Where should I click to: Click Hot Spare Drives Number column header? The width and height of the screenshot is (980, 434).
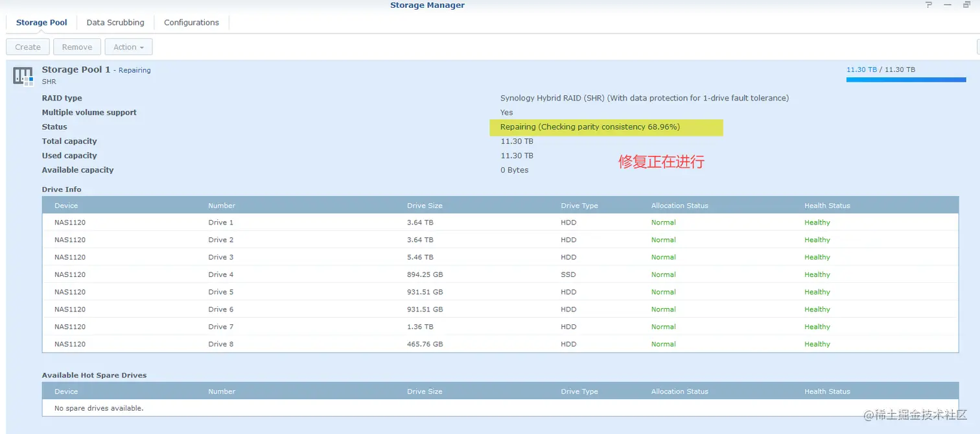coord(222,391)
